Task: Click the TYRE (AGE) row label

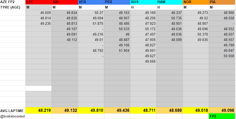Action: pyautogui.click(x=13, y=7)
